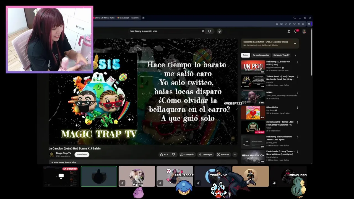Click the YouTube search magnifier button
Image resolution: width=354 pixels, height=199 pixels.
210,31
